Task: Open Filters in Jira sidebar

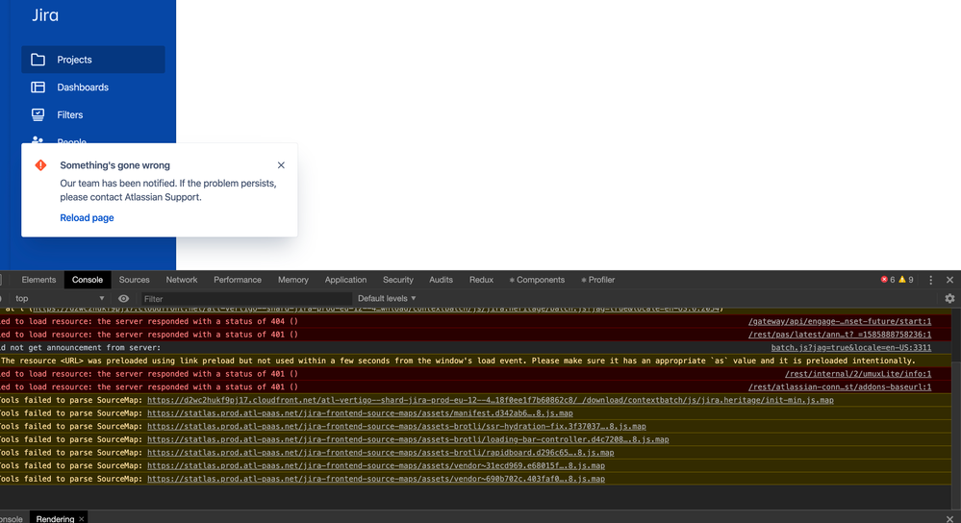Action: click(93, 114)
